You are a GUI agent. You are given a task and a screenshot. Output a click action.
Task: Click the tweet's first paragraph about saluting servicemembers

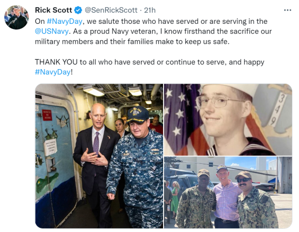pos(153,31)
